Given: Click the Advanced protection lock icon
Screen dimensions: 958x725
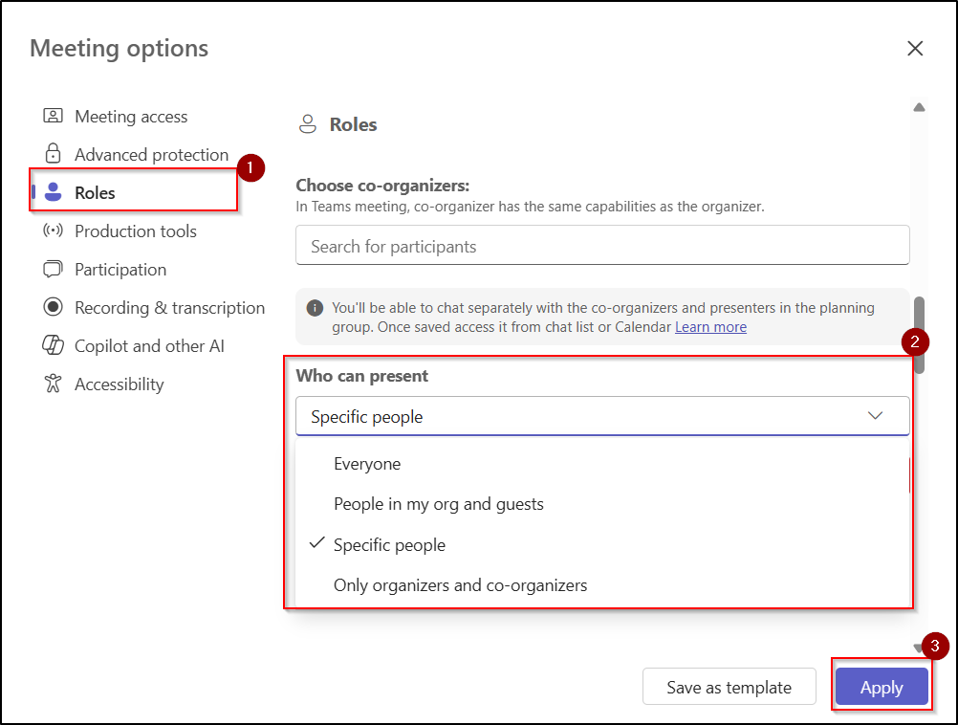Looking at the screenshot, I should pyautogui.click(x=54, y=153).
